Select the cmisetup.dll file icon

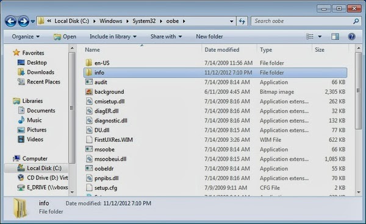coord(89,101)
